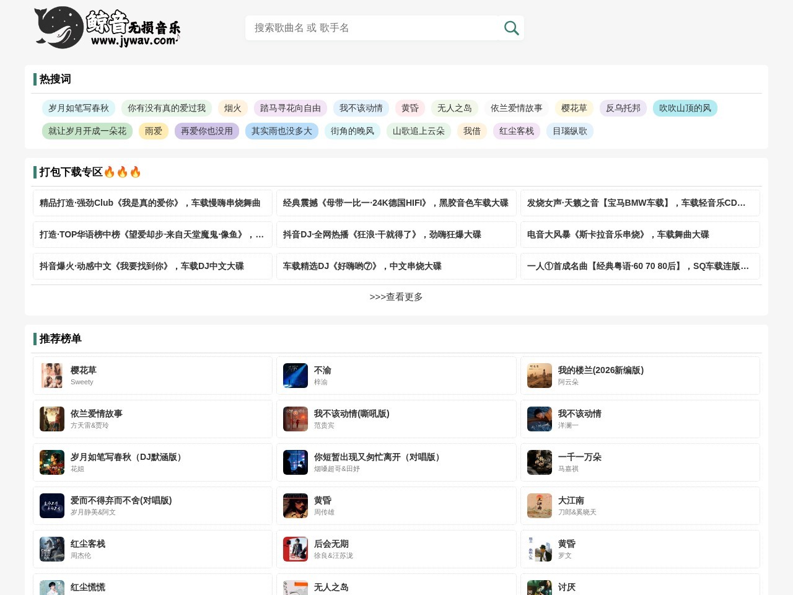Focus the song or artist search field
The image size is (793, 595).
coord(372,28)
